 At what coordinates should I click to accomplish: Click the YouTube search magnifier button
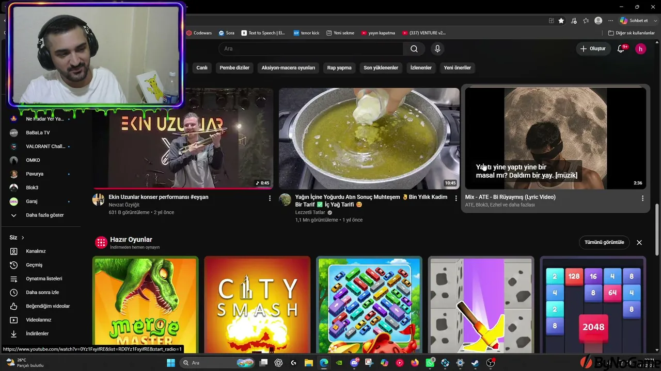tap(414, 49)
